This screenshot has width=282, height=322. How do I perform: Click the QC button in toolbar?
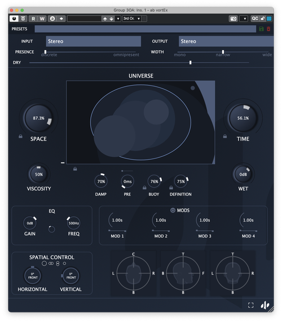pyautogui.click(x=255, y=19)
